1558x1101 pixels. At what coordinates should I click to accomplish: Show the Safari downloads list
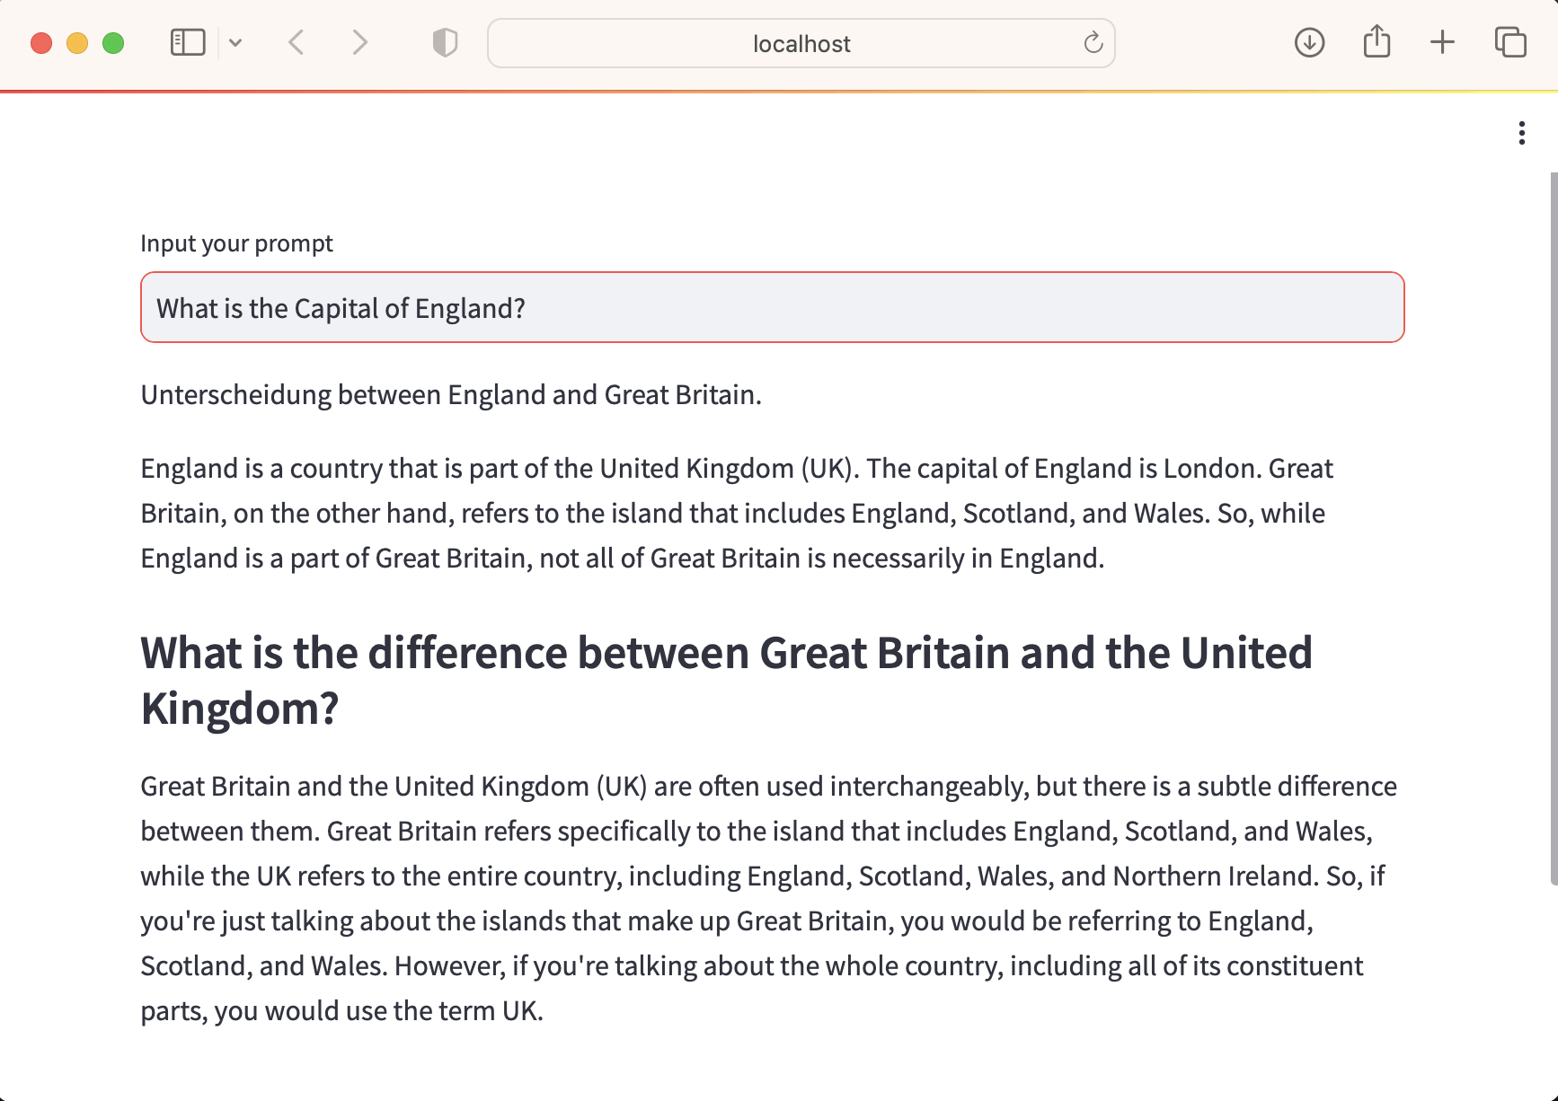(x=1309, y=42)
